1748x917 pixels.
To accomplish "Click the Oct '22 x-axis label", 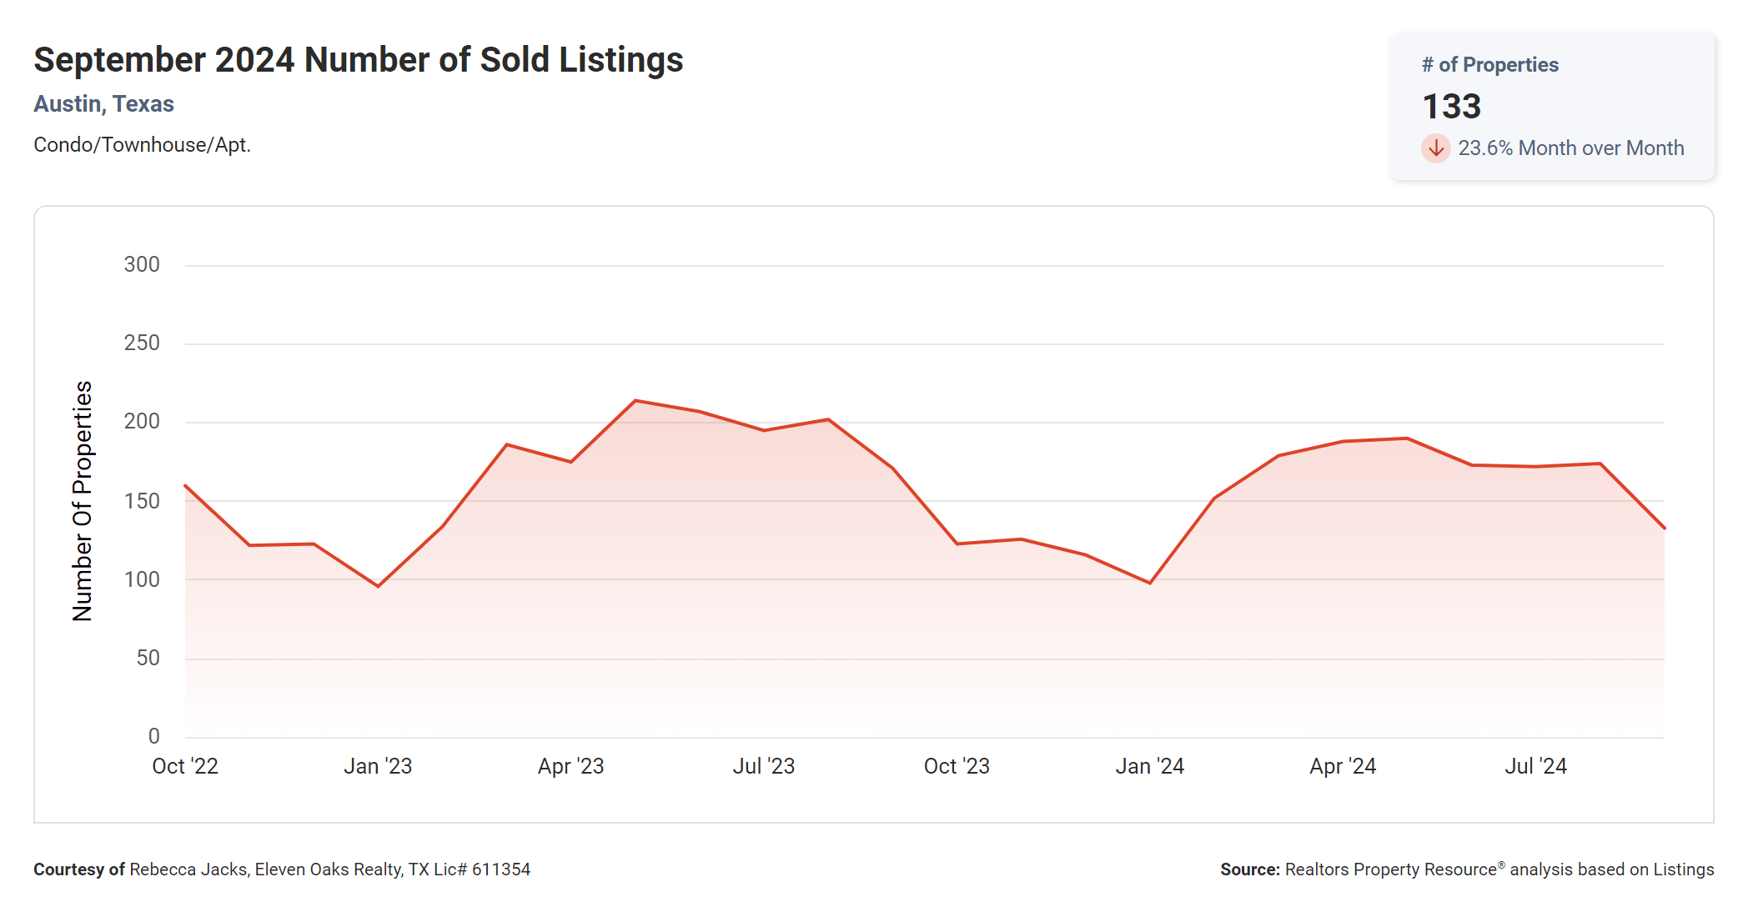I will 185,766.
